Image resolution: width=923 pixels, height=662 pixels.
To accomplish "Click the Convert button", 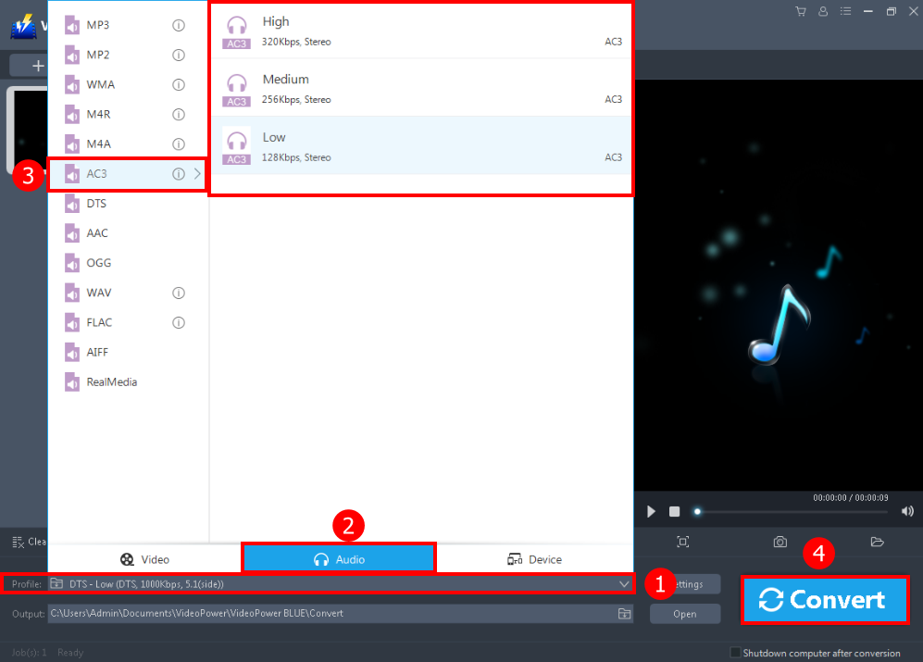I will click(824, 600).
